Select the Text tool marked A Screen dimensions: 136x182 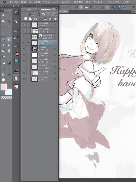(x=9, y=74)
